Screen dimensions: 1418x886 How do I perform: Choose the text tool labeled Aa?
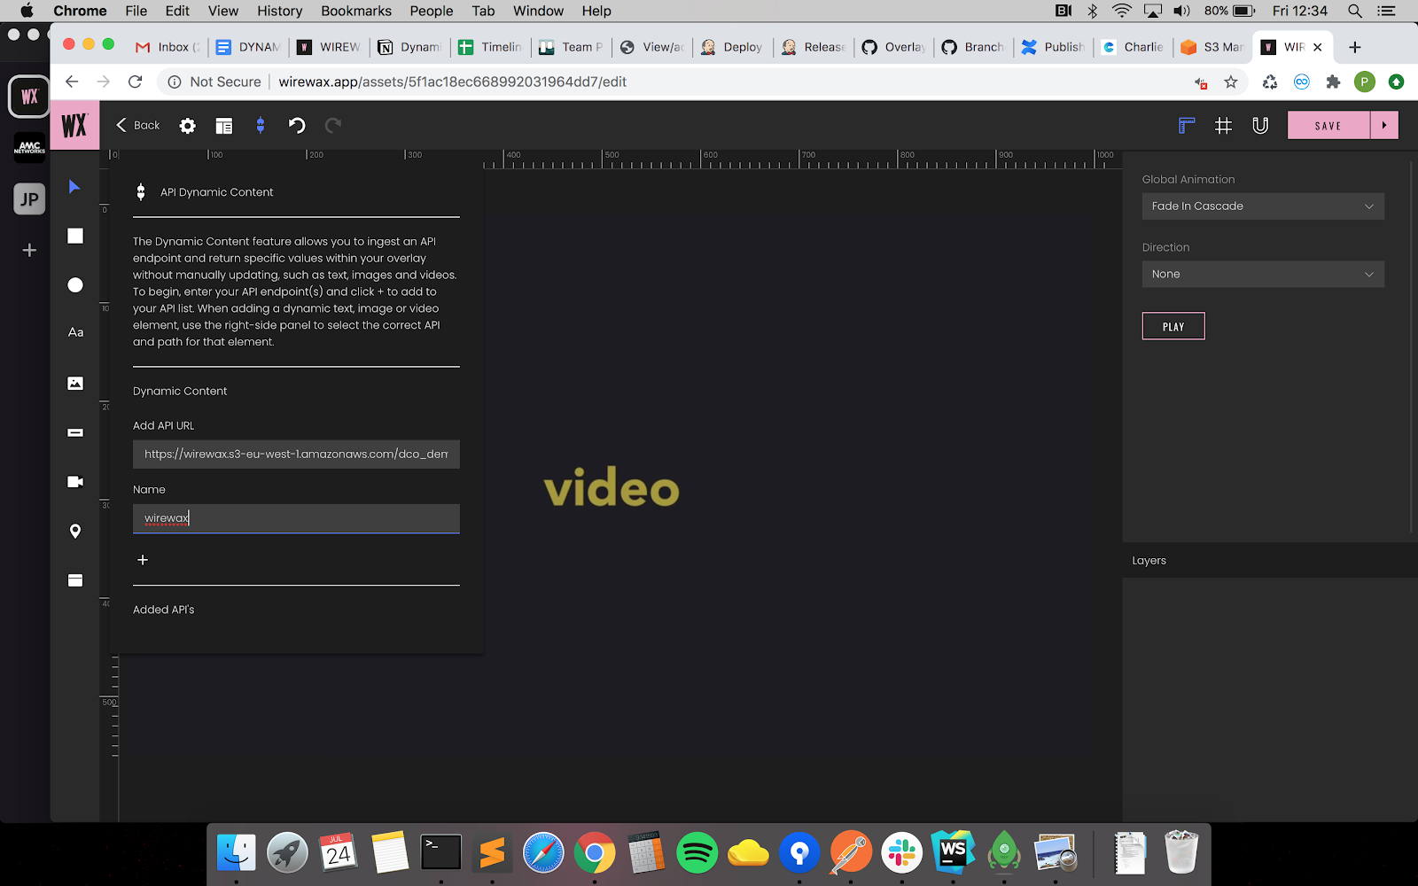[x=75, y=332]
